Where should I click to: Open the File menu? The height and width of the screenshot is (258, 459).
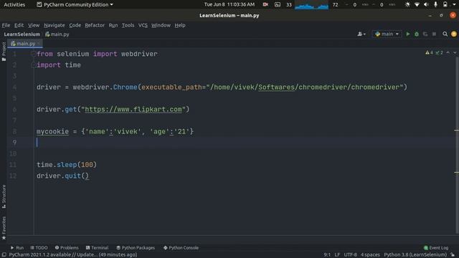click(x=6, y=25)
